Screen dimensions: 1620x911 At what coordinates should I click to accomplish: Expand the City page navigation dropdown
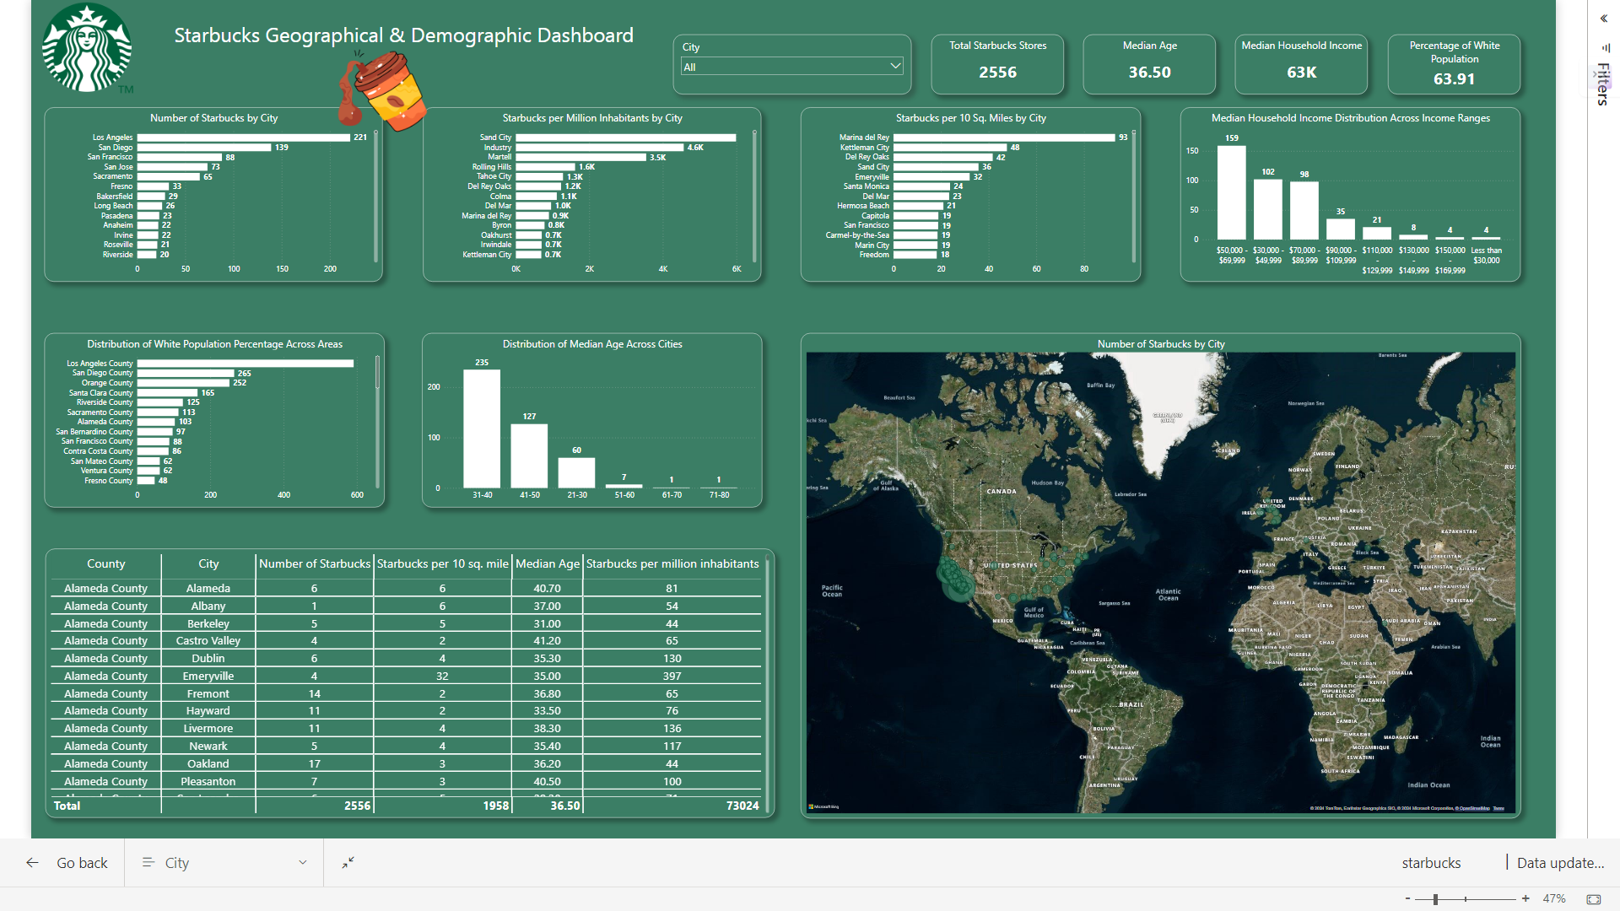click(x=302, y=863)
